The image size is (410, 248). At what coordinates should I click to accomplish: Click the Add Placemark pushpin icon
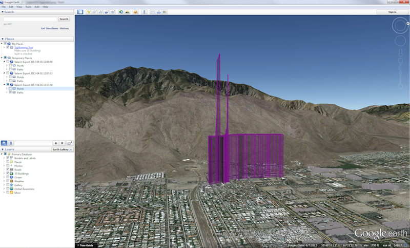point(88,11)
